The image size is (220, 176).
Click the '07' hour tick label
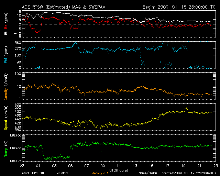pos(87,166)
